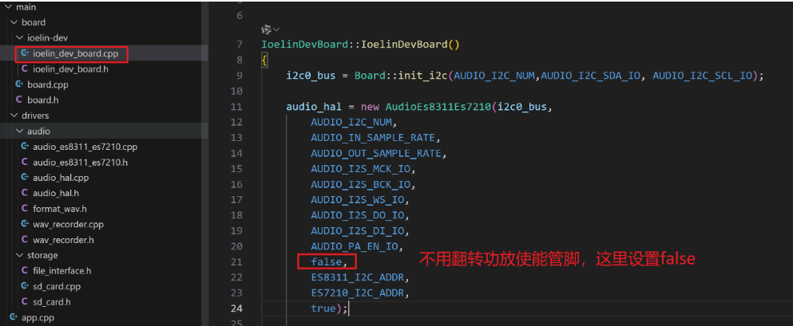Open ioelin_dev_board.h file
Screen dimensions: 793x326
click(x=70, y=69)
